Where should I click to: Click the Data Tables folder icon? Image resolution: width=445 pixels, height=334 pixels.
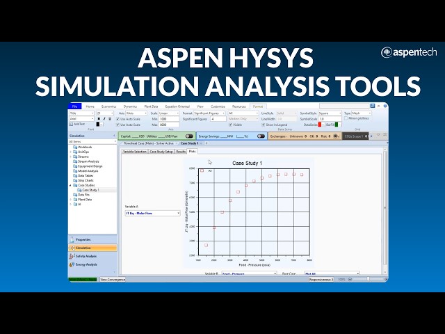75,175
